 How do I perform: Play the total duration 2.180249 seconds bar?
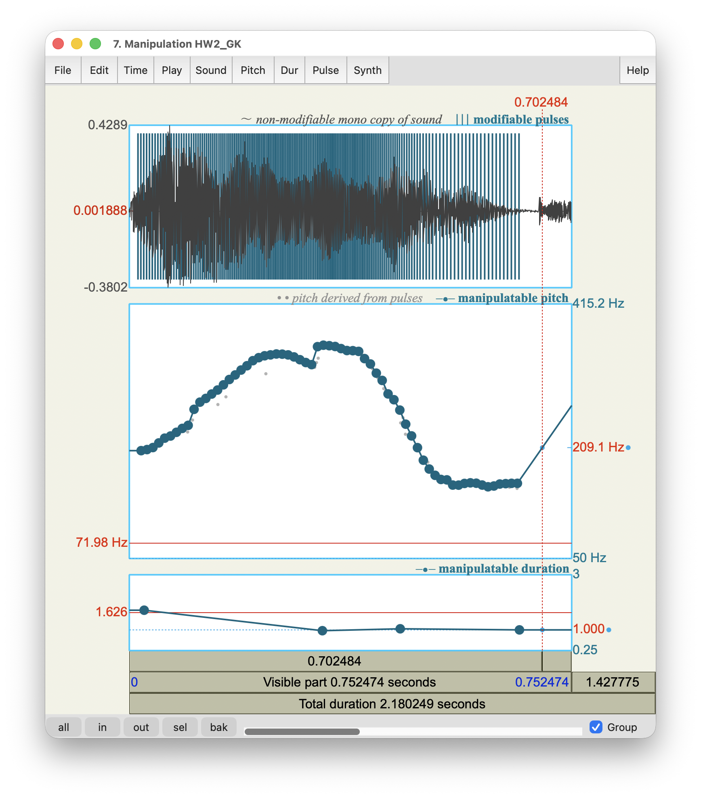coord(392,704)
